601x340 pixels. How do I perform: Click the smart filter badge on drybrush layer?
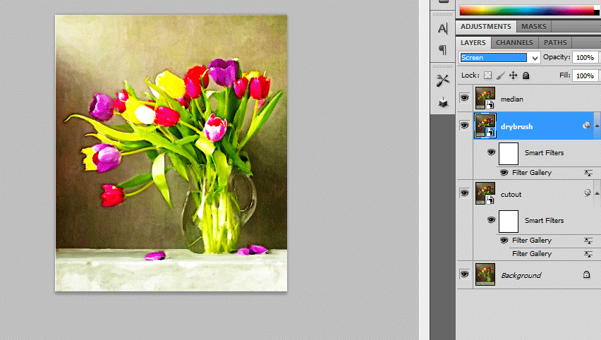tap(586, 126)
